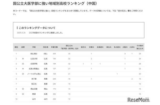
Task: Sort by the 国公立大 医学部・医学科 合計 header
Action: click(x=70, y=47)
